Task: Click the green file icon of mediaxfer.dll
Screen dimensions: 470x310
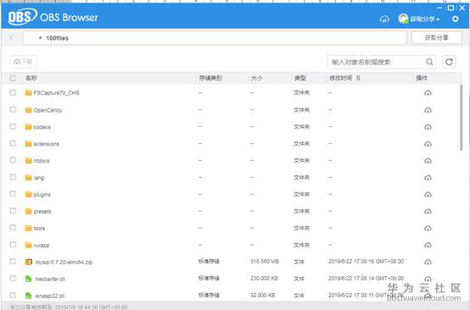Action: coord(29,279)
